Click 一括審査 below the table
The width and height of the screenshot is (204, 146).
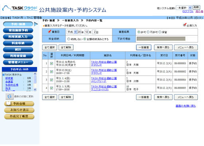[144, 97]
